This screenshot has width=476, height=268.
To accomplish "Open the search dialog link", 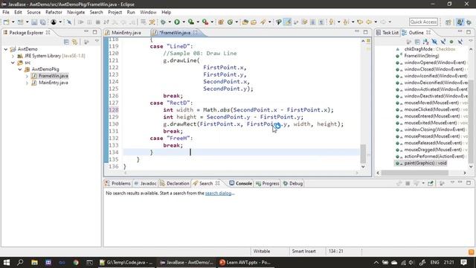I will 218,194.
